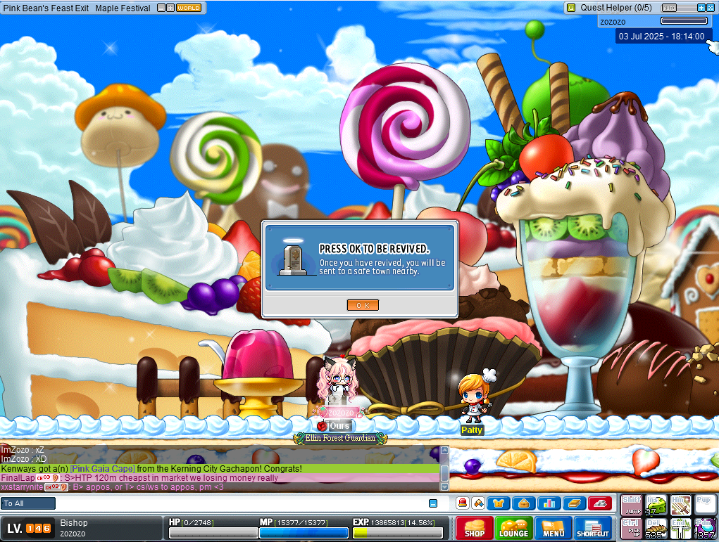Open the Shortcut button
The image size is (719, 542).
tap(593, 528)
